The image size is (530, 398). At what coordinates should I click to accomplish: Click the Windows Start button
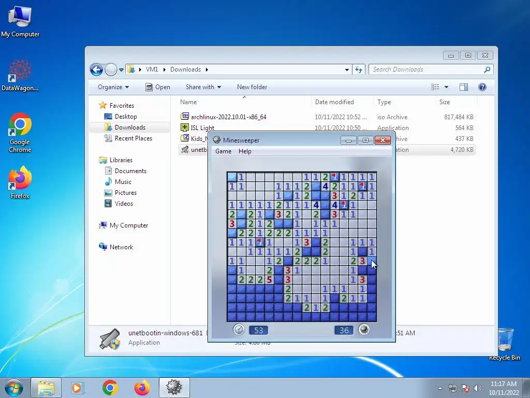[13, 388]
